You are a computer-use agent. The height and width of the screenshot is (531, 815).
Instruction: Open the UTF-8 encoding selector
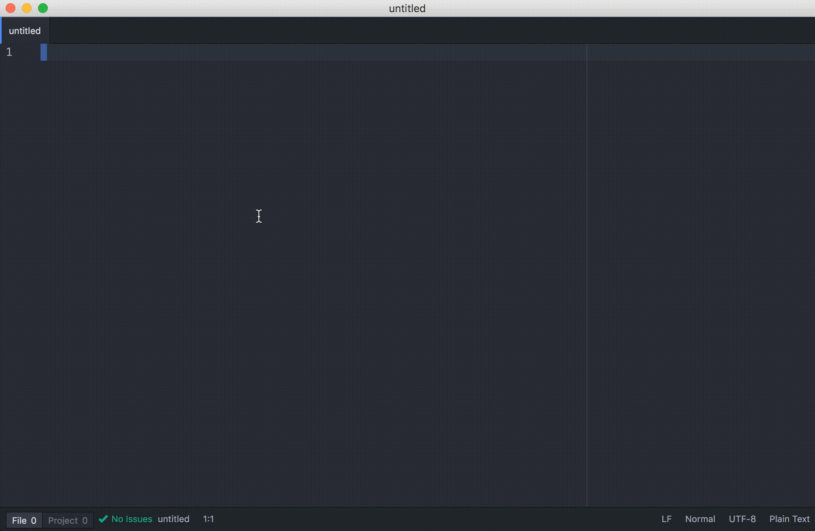click(x=742, y=519)
